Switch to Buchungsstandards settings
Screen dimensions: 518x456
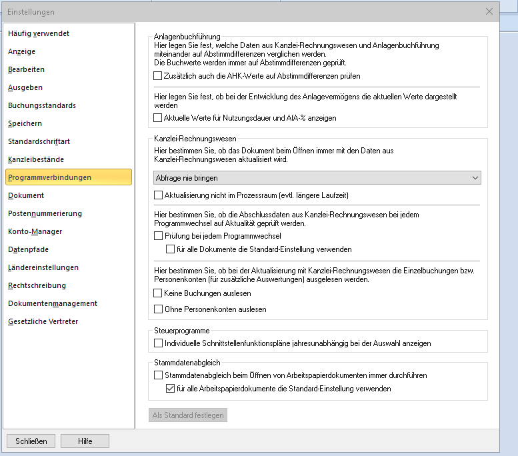click(x=42, y=105)
